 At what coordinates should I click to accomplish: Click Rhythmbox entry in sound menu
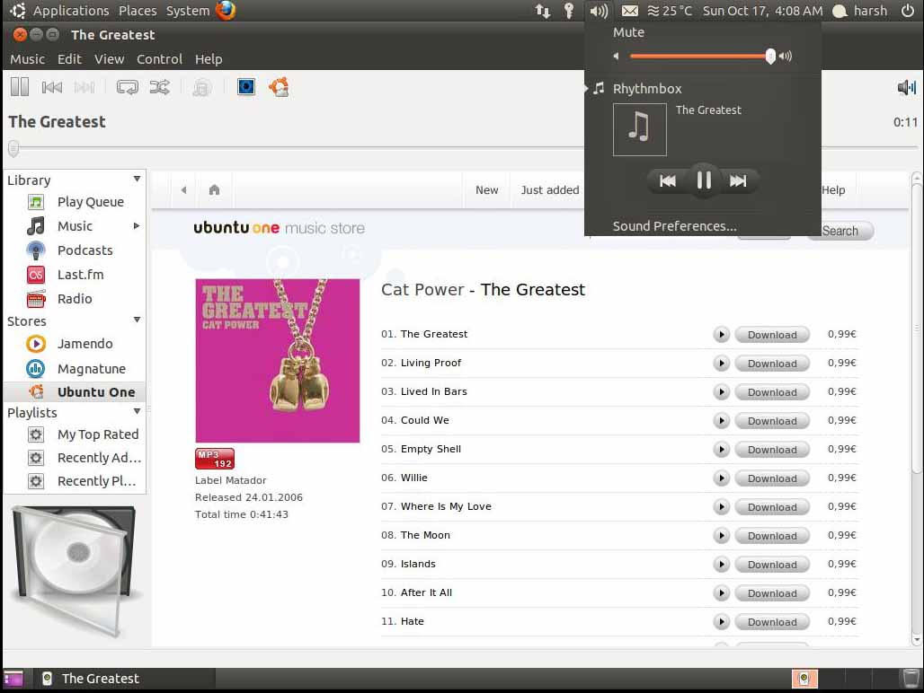tap(647, 89)
